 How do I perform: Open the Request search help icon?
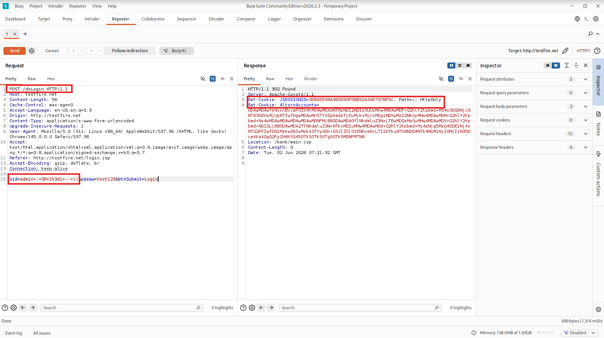(5, 308)
